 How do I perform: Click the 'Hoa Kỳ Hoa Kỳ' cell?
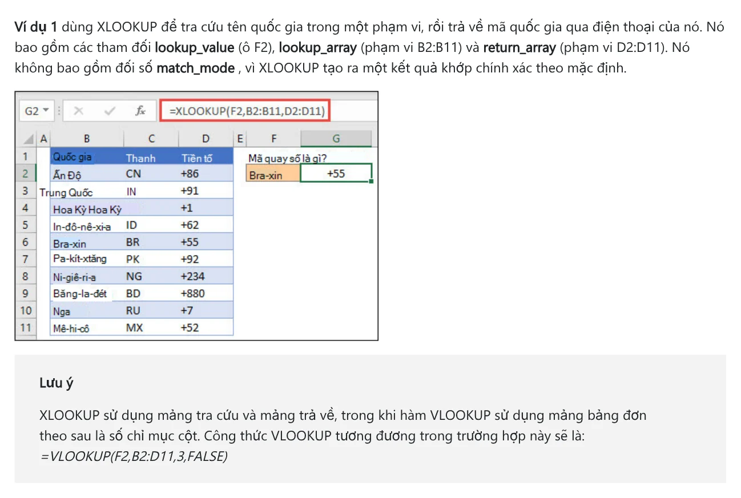[87, 209]
